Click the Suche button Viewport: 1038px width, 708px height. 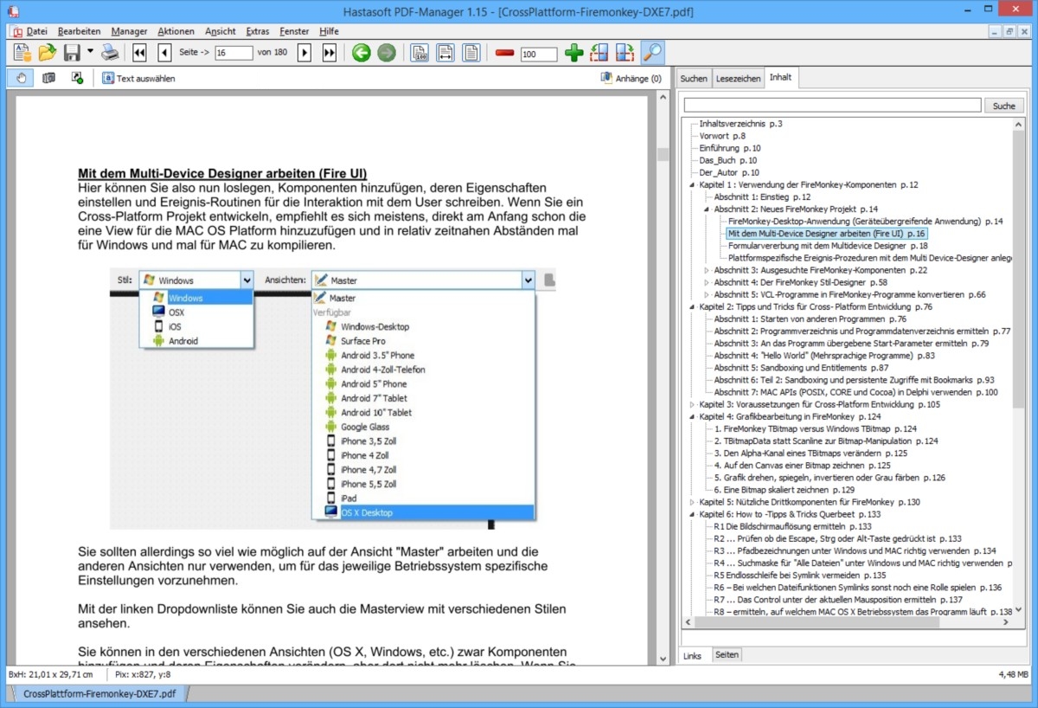point(1004,106)
